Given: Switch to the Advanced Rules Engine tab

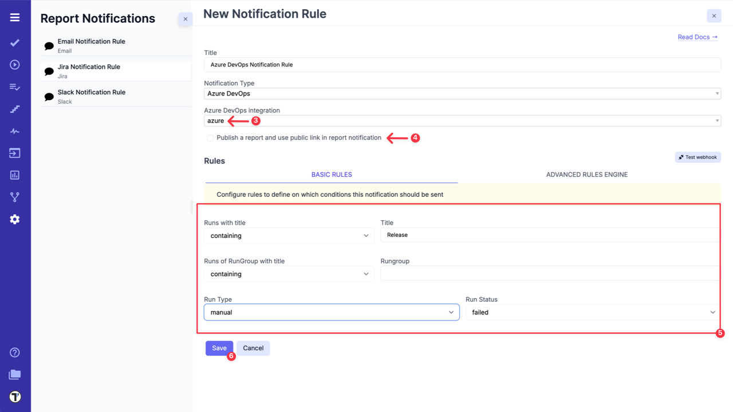Looking at the screenshot, I should click(586, 175).
